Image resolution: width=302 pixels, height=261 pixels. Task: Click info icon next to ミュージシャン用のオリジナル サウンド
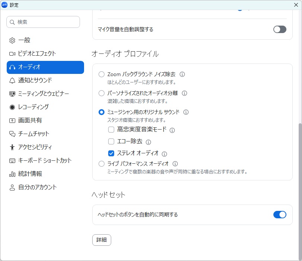pos(186,112)
